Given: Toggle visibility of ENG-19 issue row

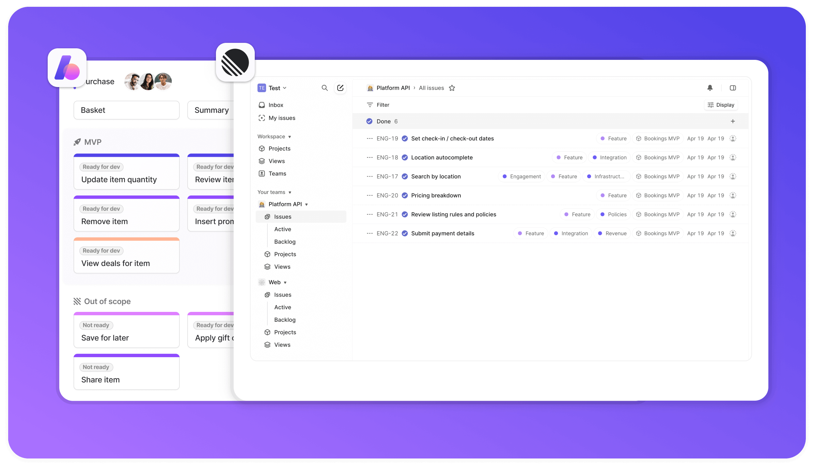Looking at the screenshot, I should [369, 138].
